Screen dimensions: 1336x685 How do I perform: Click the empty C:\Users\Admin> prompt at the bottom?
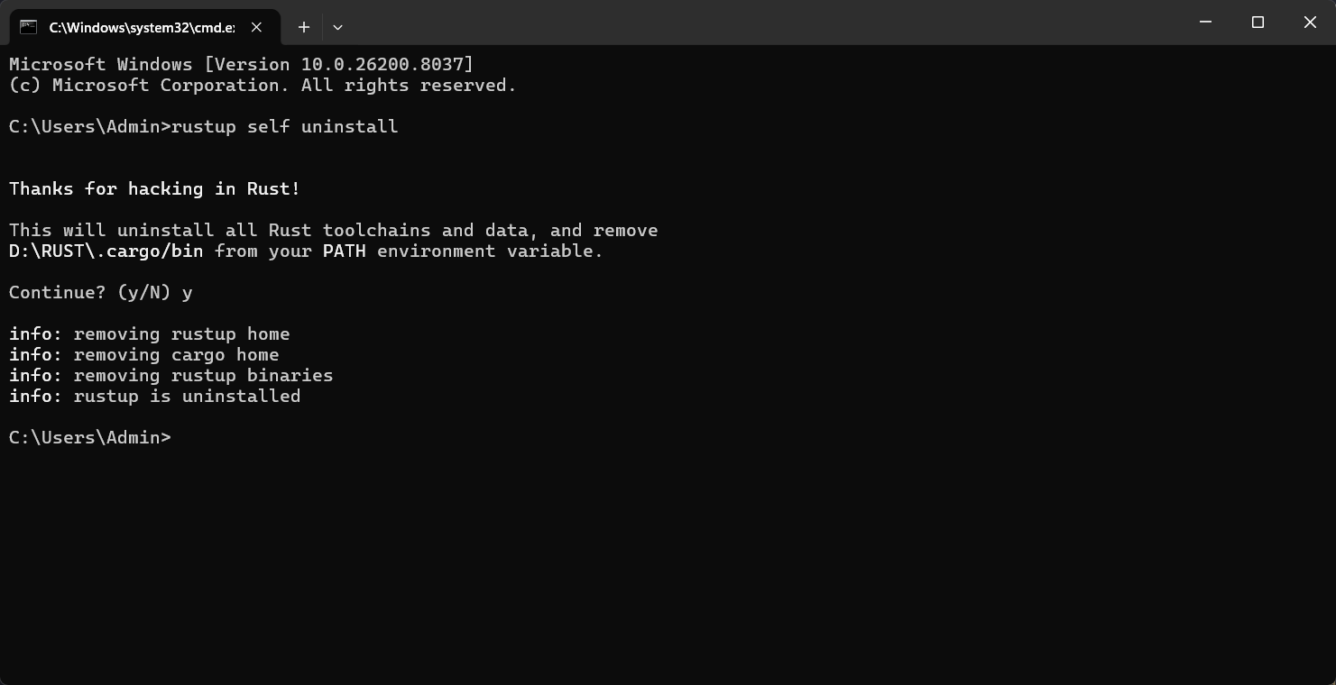click(x=90, y=438)
